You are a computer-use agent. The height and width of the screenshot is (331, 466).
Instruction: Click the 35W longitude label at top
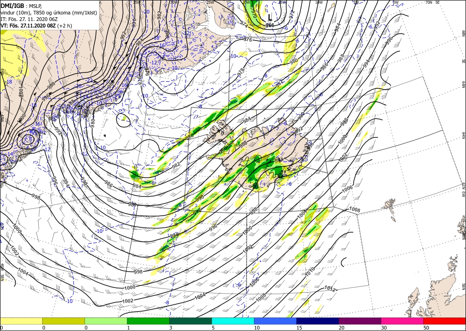click(137, 2)
